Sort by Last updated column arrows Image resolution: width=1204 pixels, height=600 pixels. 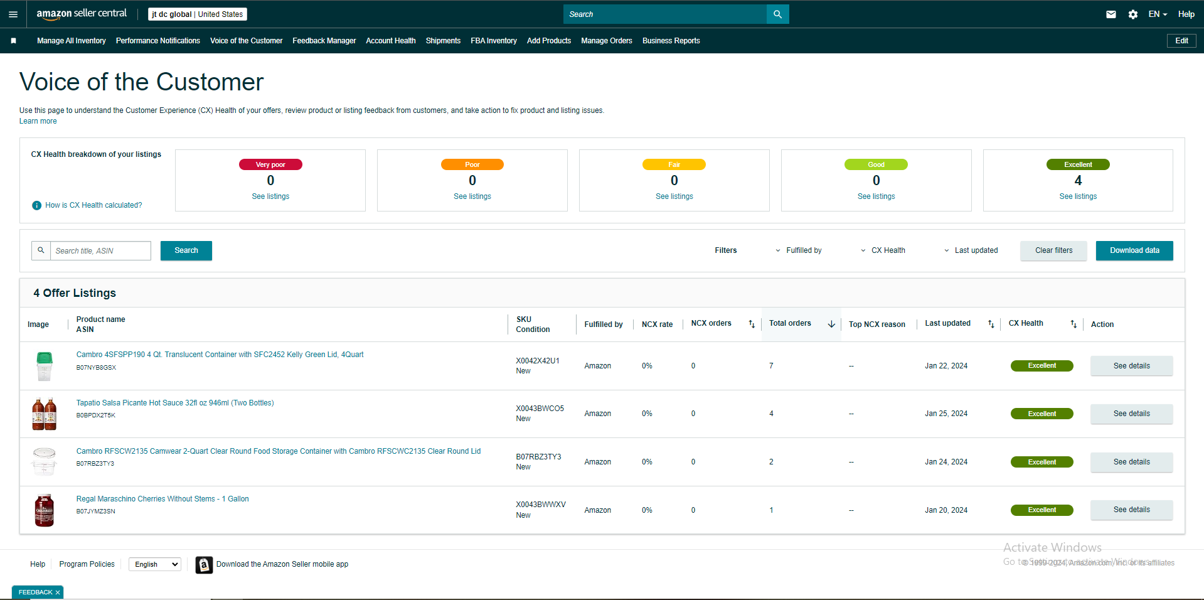[x=991, y=324]
